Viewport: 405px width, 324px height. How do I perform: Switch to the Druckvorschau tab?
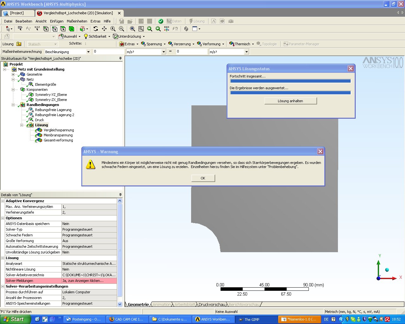pyautogui.click(x=211, y=304)
